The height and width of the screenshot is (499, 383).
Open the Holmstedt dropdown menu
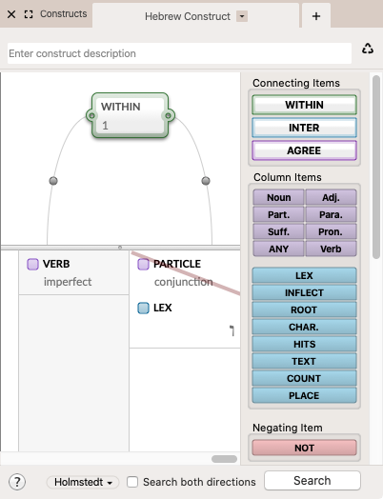click(x=83, y=482)
